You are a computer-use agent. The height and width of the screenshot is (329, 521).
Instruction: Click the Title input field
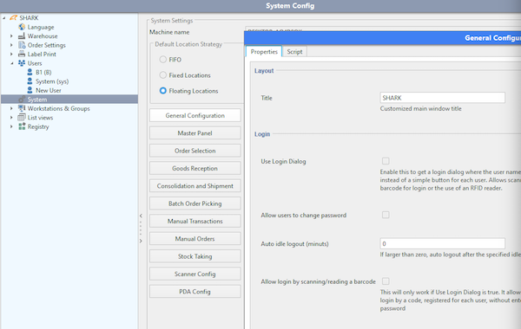click(442, 98)
